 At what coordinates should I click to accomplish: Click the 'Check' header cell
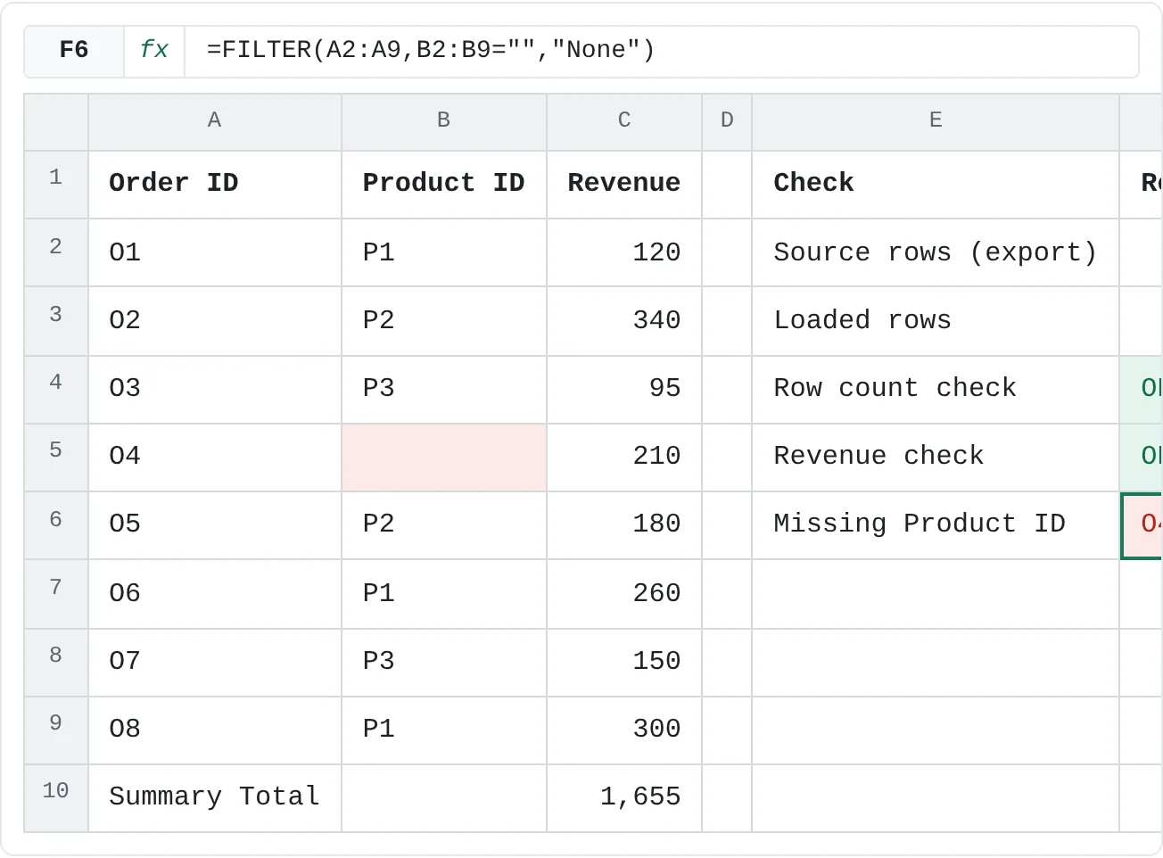(936, 185)
